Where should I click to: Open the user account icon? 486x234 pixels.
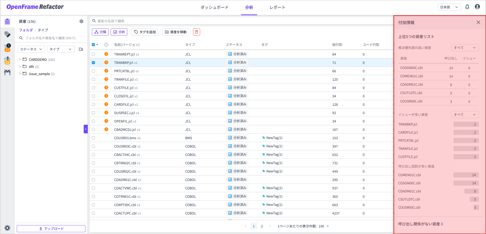(477, 7)
